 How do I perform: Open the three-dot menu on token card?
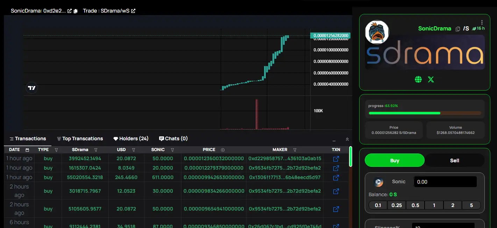[x=482, y=22]
